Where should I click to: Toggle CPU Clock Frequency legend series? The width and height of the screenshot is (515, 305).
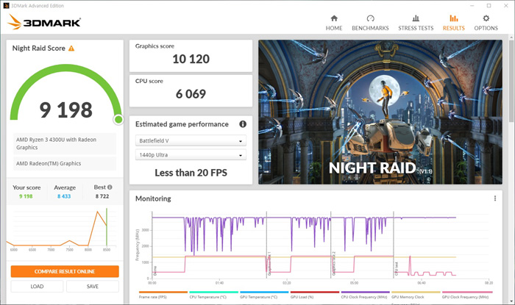(365, 296)
